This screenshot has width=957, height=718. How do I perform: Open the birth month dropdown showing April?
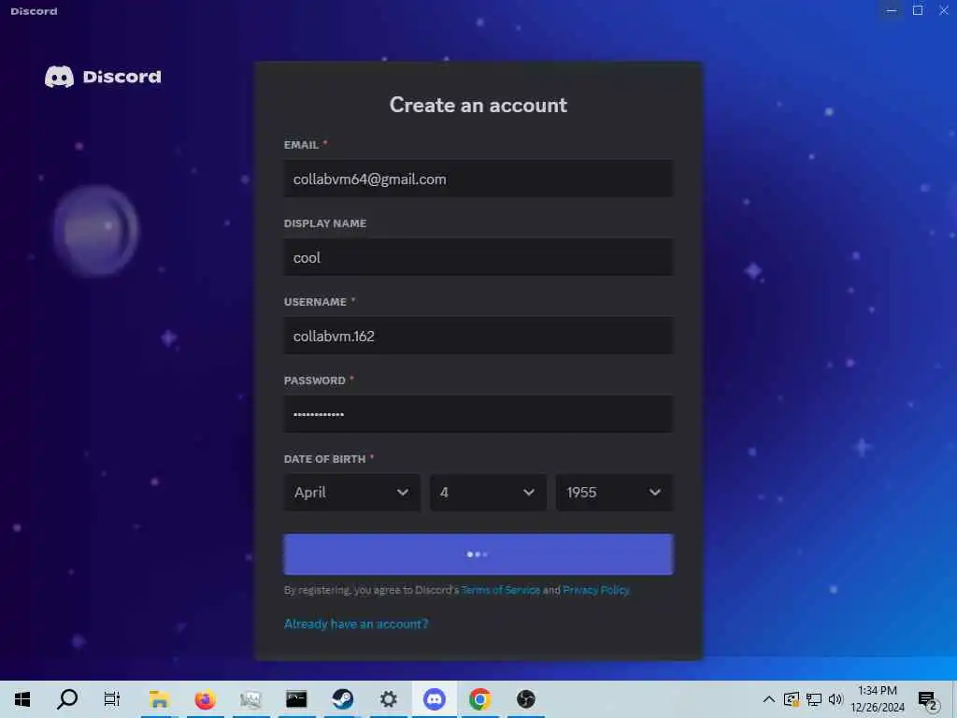click(351, 492)
